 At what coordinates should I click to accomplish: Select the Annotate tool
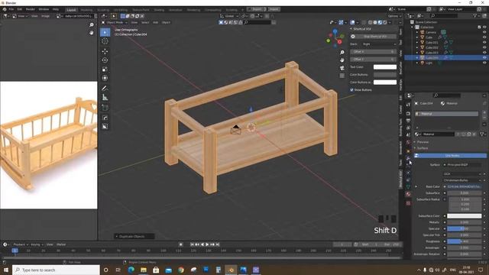[x=105, y=89]
